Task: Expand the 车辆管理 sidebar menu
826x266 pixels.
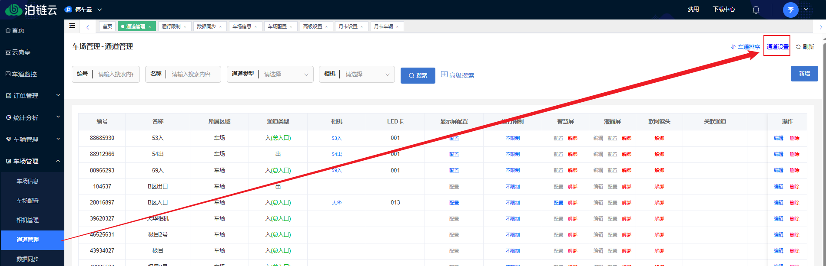Action: point(32,139)
